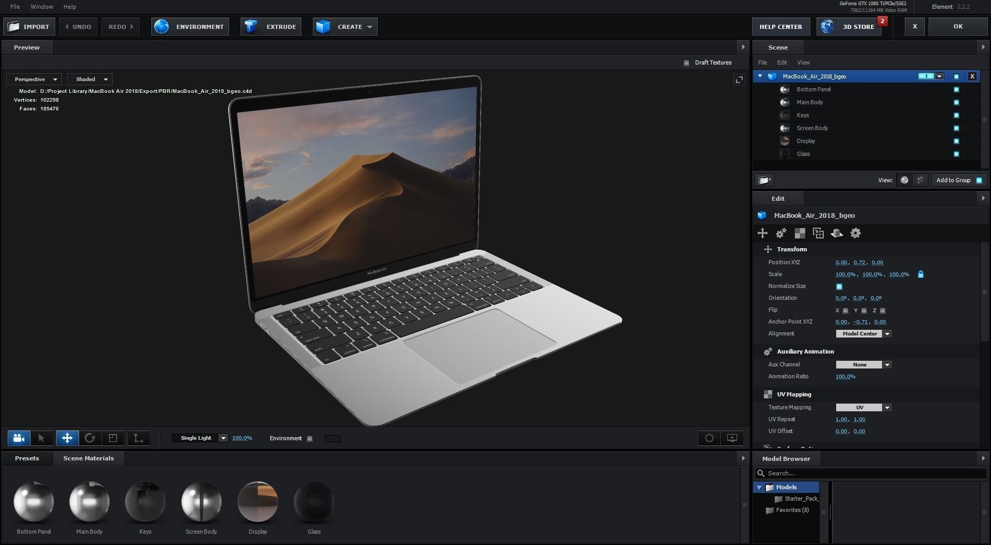Toggle the Scale proportion lock
The height and width of the screenshot is (545, 991).
[x=920, y=275]
